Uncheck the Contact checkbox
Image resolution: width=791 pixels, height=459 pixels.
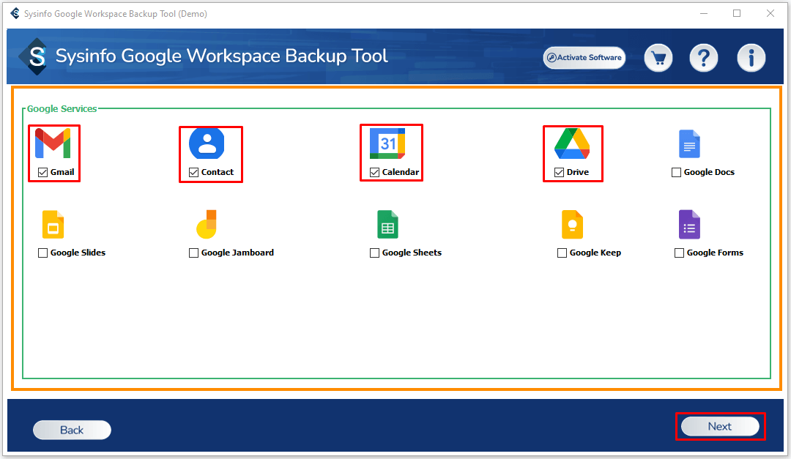pos(193,173)
